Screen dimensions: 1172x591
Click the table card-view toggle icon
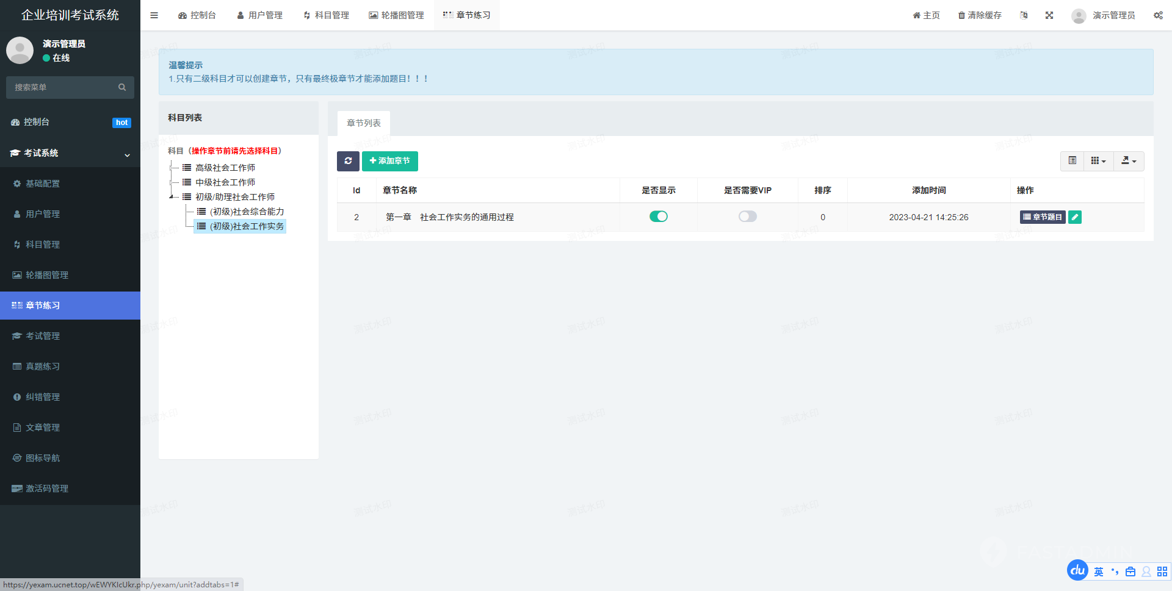point(1072,161)
